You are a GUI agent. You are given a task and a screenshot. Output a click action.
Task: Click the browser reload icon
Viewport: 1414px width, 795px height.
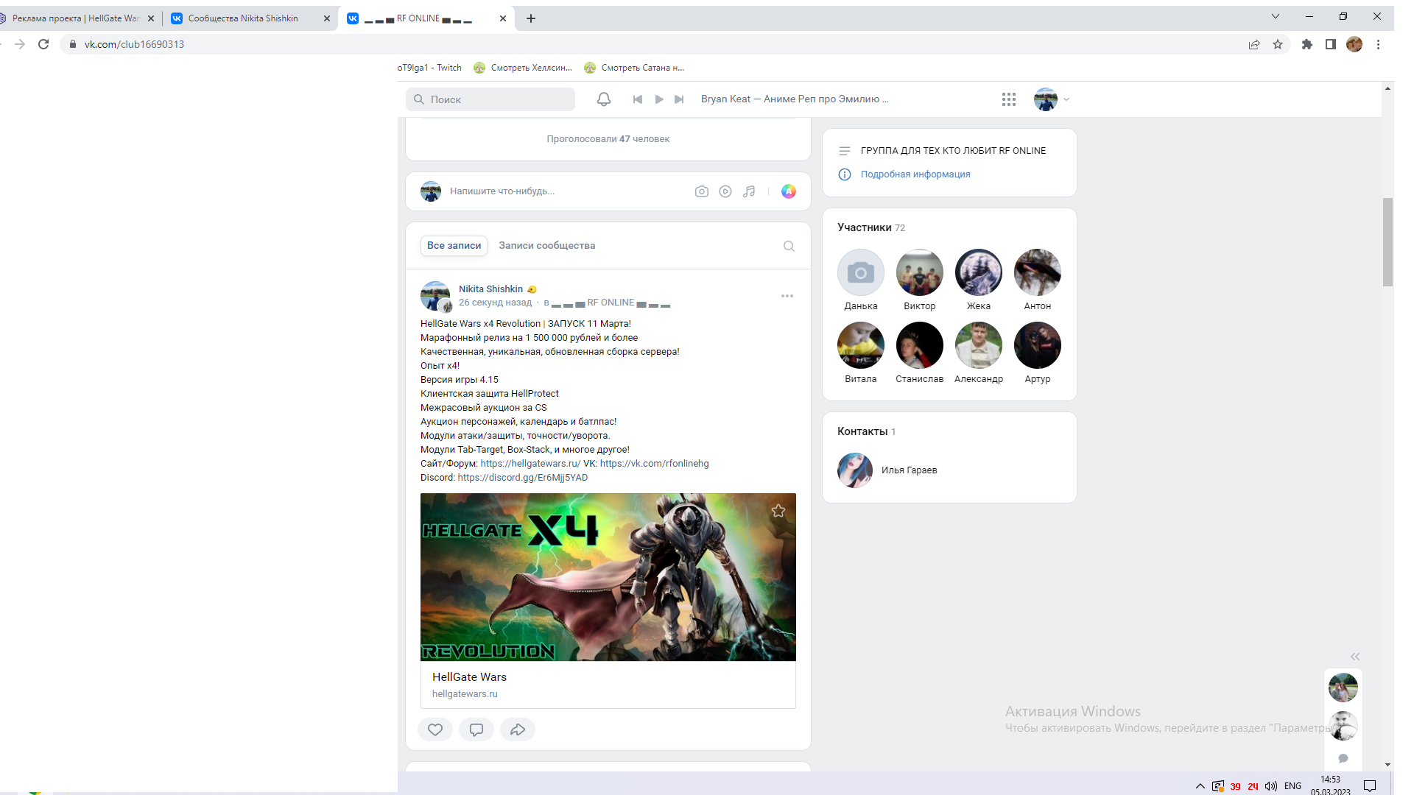43,44
